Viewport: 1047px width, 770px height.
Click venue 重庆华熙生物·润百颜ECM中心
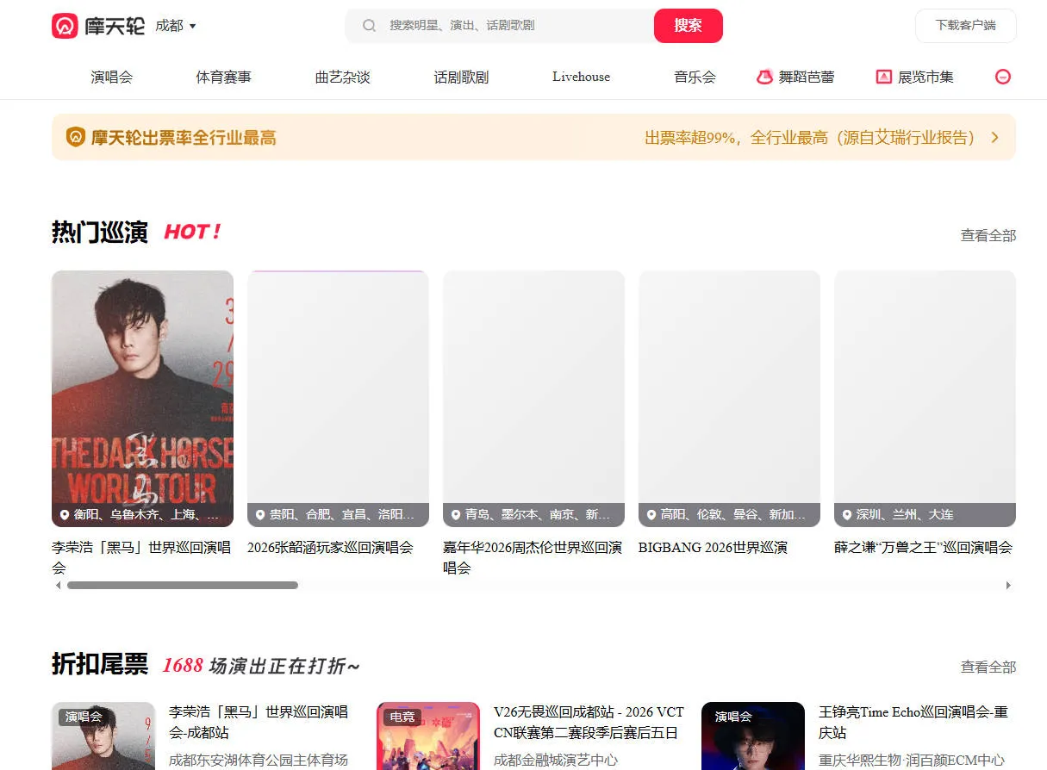click(912, 760)
